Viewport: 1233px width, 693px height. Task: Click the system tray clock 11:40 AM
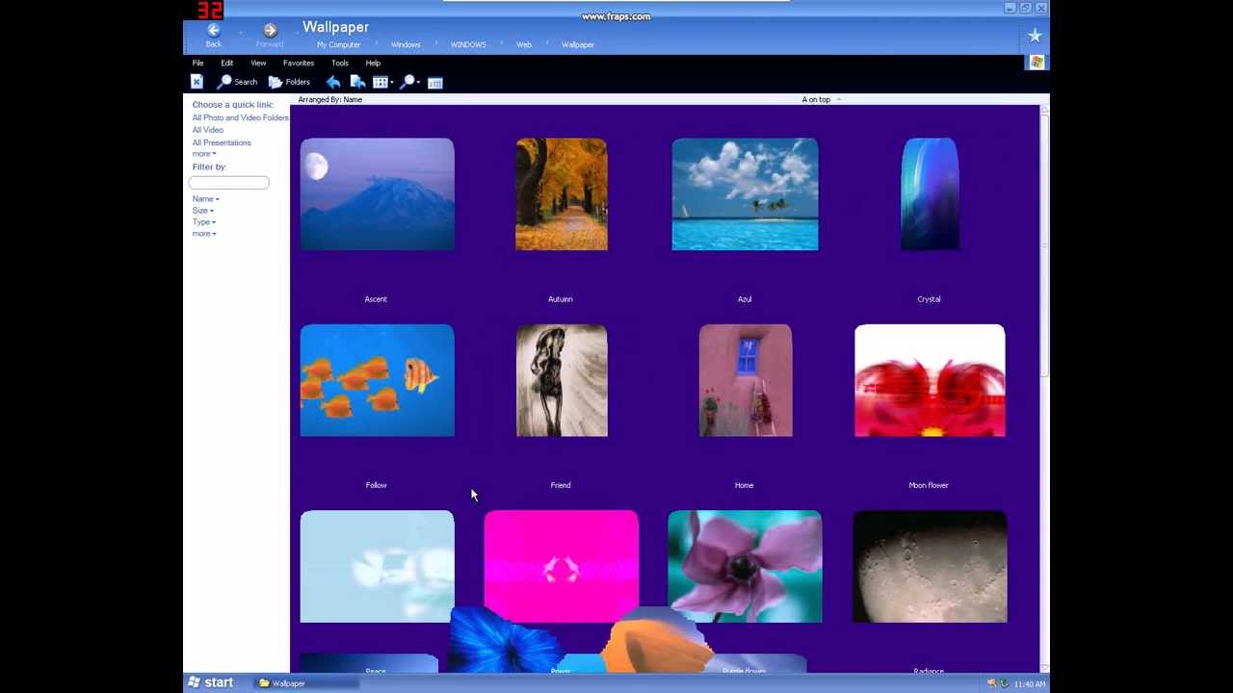tap(1030, 684)
